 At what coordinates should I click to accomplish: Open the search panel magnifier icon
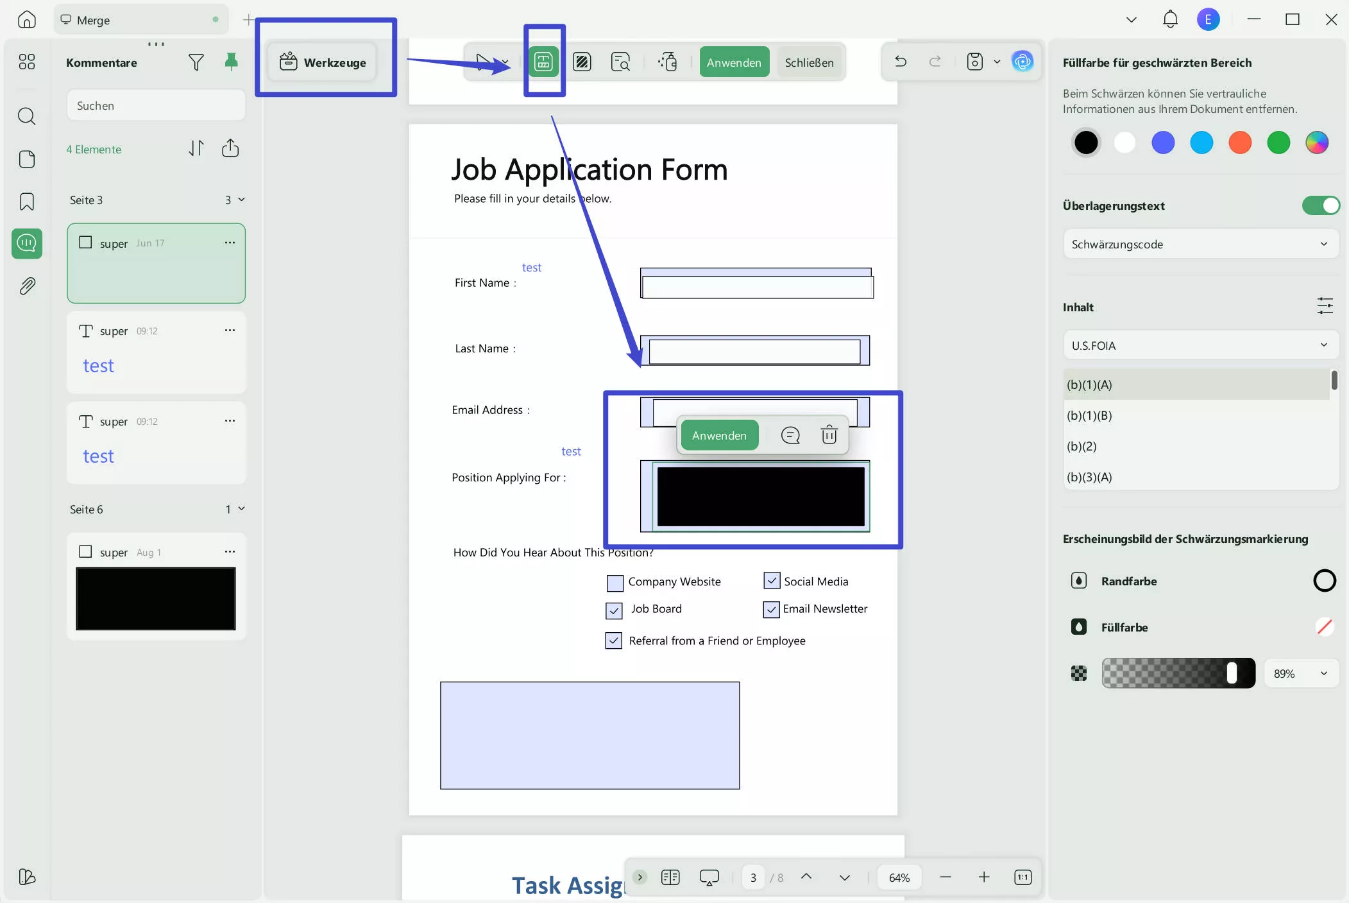(x=26, y=116)
